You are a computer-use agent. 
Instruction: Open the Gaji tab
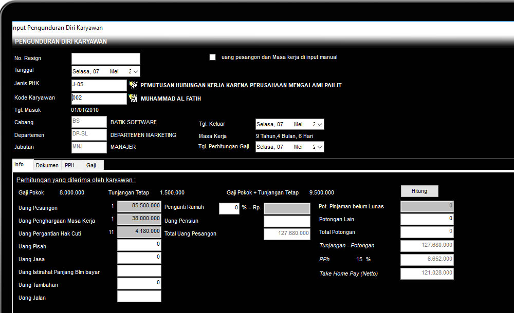coord(91,165)
